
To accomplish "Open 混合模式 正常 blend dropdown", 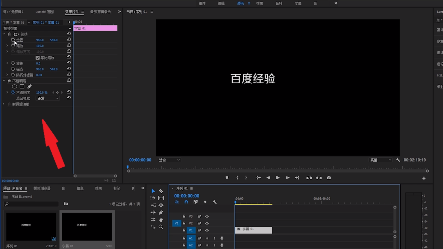I will (48, 98).
